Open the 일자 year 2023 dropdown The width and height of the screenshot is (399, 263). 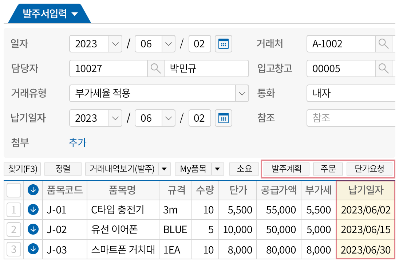coord(115,44)
